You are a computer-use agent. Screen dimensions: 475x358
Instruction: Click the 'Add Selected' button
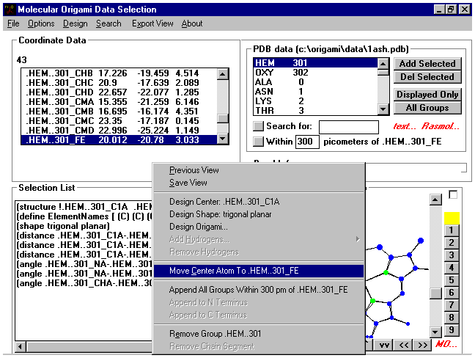click(x=427, y=64)
